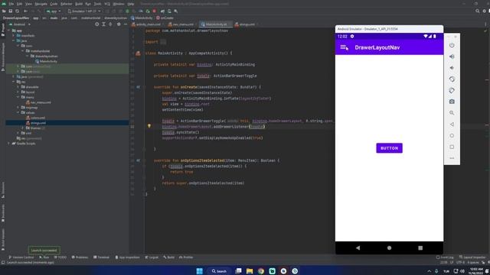Click the emulator sidebar Home circle

coord(452,136)
